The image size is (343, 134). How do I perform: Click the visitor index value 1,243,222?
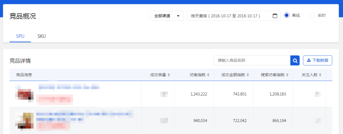point(199,94)
